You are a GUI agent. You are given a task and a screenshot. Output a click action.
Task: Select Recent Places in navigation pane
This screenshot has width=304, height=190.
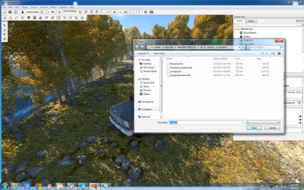(148, 71)
